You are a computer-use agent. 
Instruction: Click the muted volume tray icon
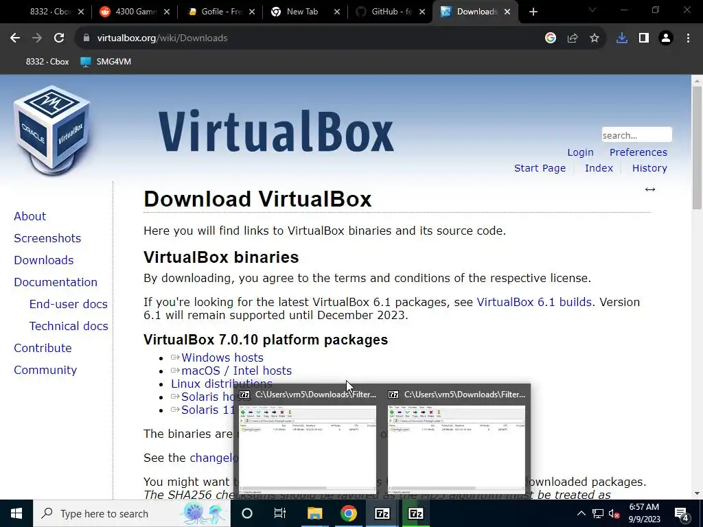pyautogui.click(x=614, y=513)
